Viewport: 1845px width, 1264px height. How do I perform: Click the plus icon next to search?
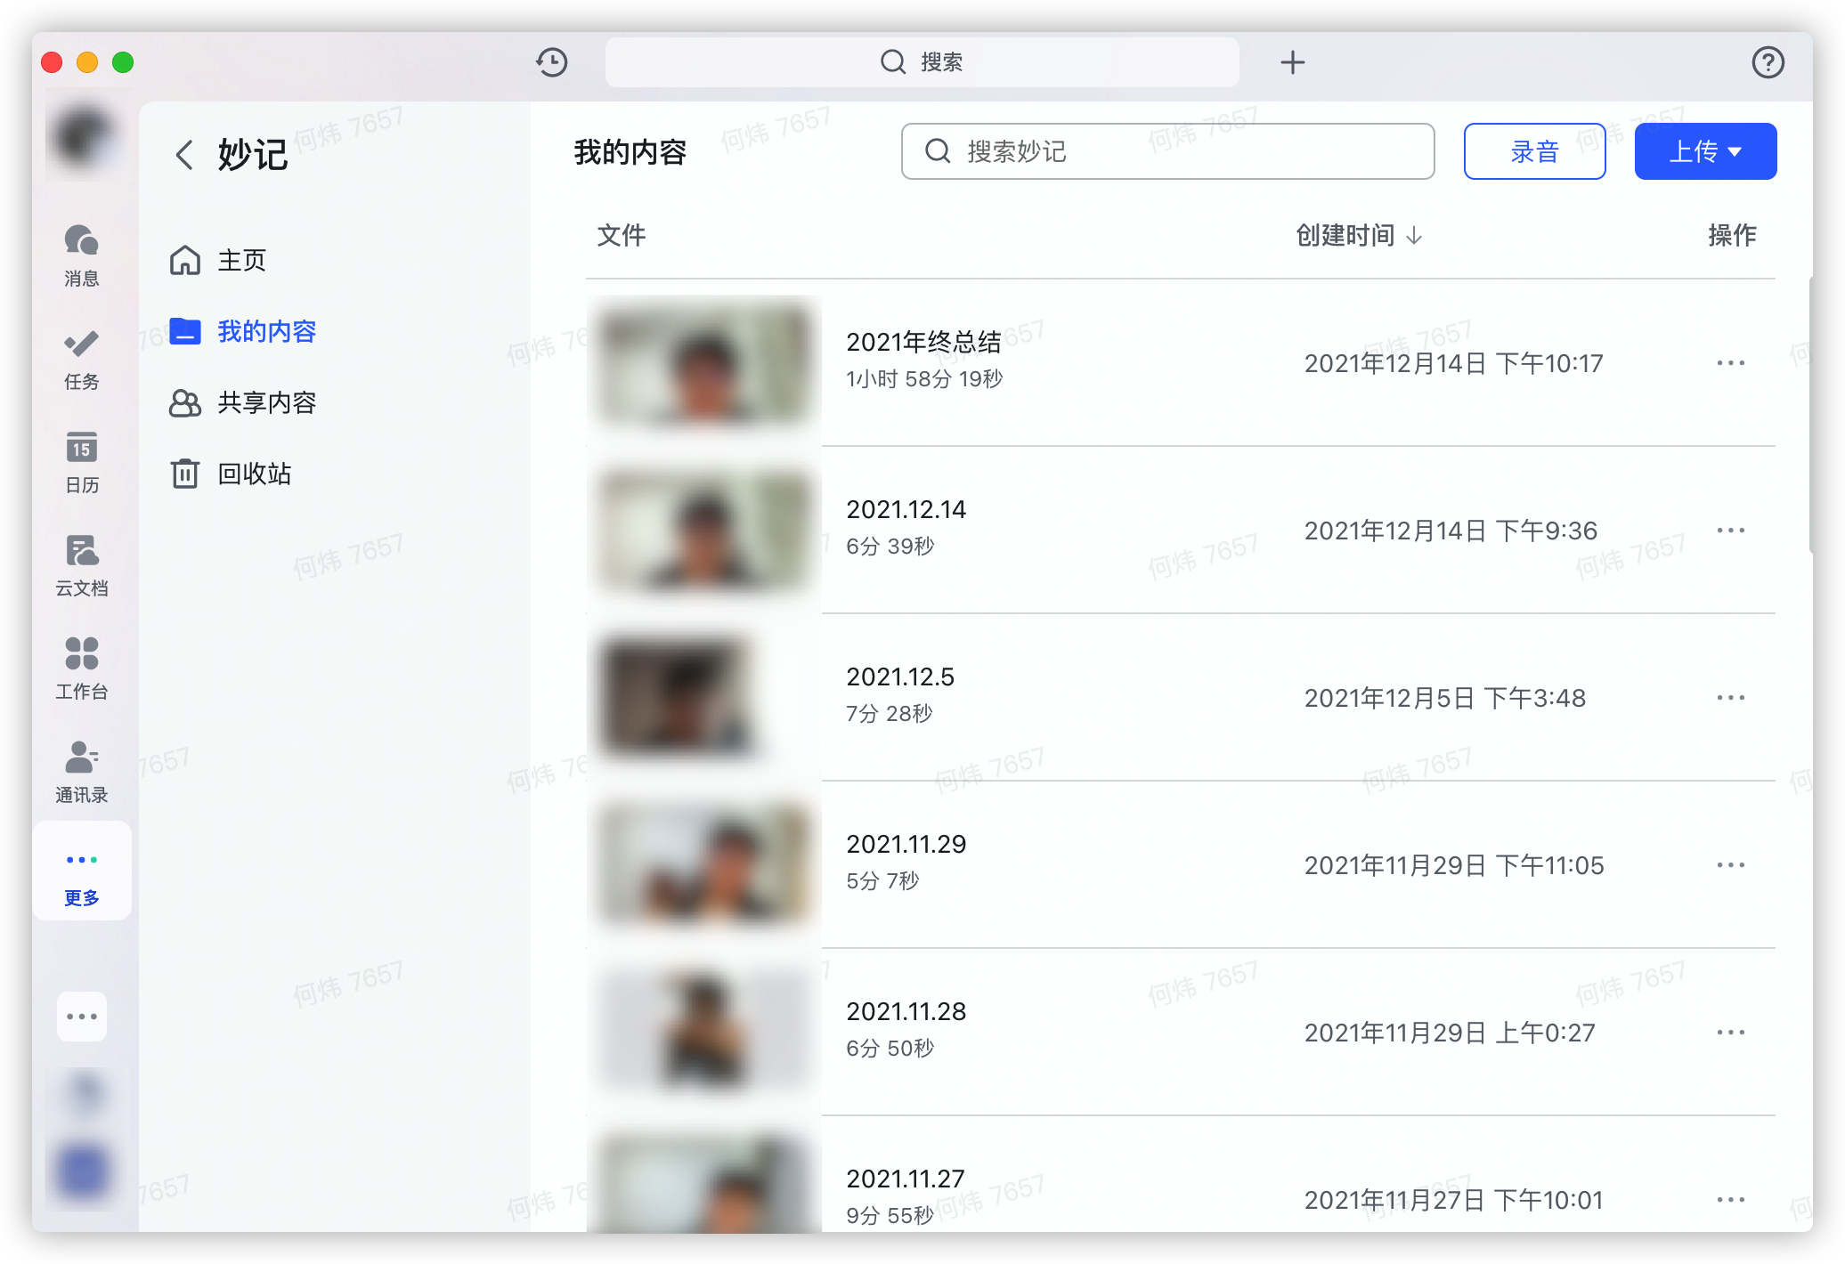pos(1292,62)
